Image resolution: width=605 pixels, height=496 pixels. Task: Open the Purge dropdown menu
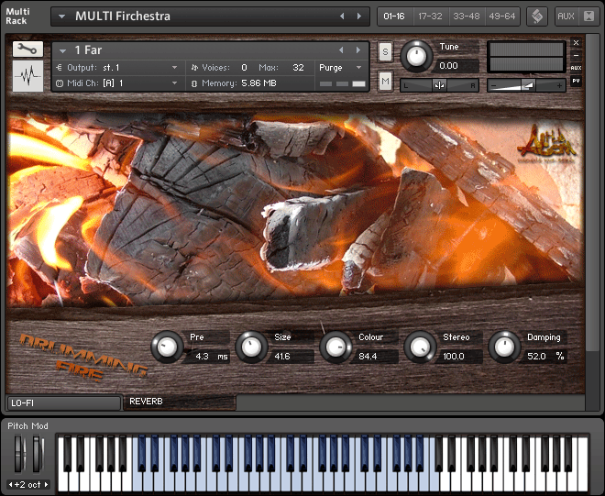[340, 68]
